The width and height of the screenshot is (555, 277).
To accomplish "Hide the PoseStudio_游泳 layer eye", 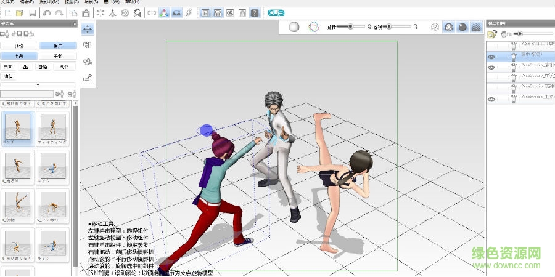I will click(x=491, y=67).
